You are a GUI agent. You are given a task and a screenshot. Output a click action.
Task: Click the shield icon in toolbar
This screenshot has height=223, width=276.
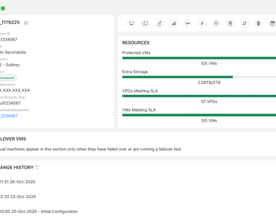pyautogui.click(x=216, y=23)
